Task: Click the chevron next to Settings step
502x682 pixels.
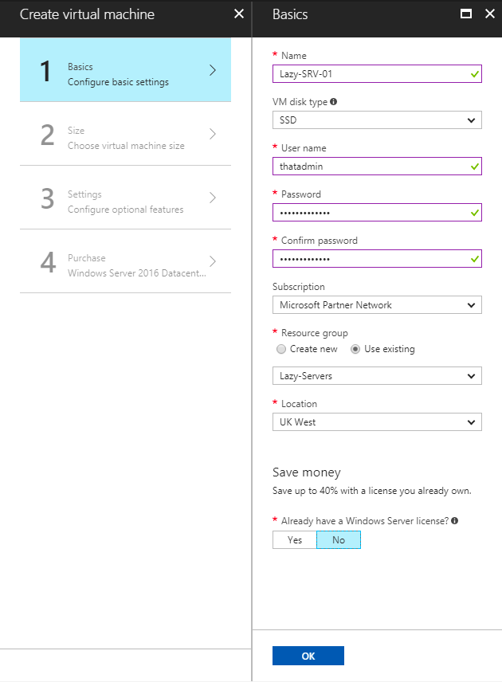Action: [213, 198]
